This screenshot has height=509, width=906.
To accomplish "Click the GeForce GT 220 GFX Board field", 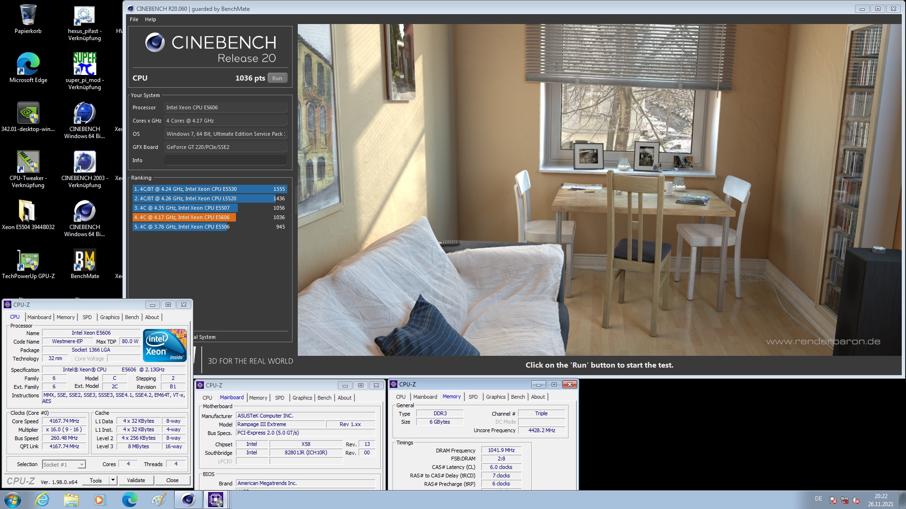I will click(x=226, y=147).
